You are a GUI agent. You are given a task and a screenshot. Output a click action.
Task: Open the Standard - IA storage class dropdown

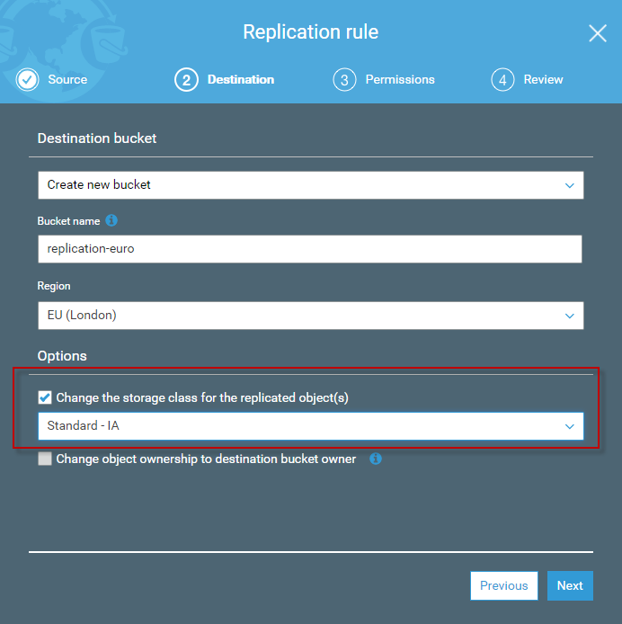click(x=310, y=426)
